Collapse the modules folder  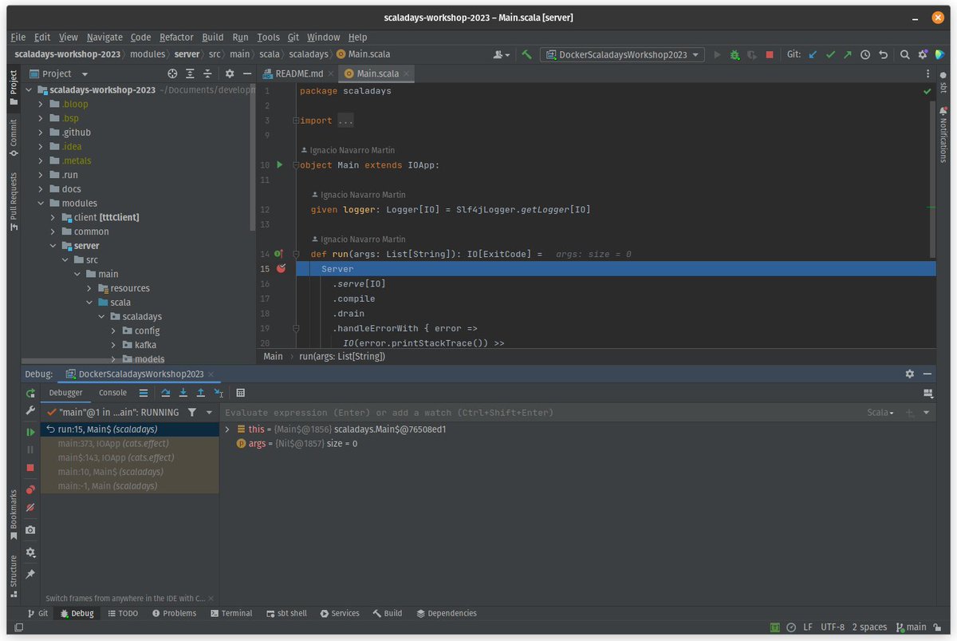pos(41,204)
